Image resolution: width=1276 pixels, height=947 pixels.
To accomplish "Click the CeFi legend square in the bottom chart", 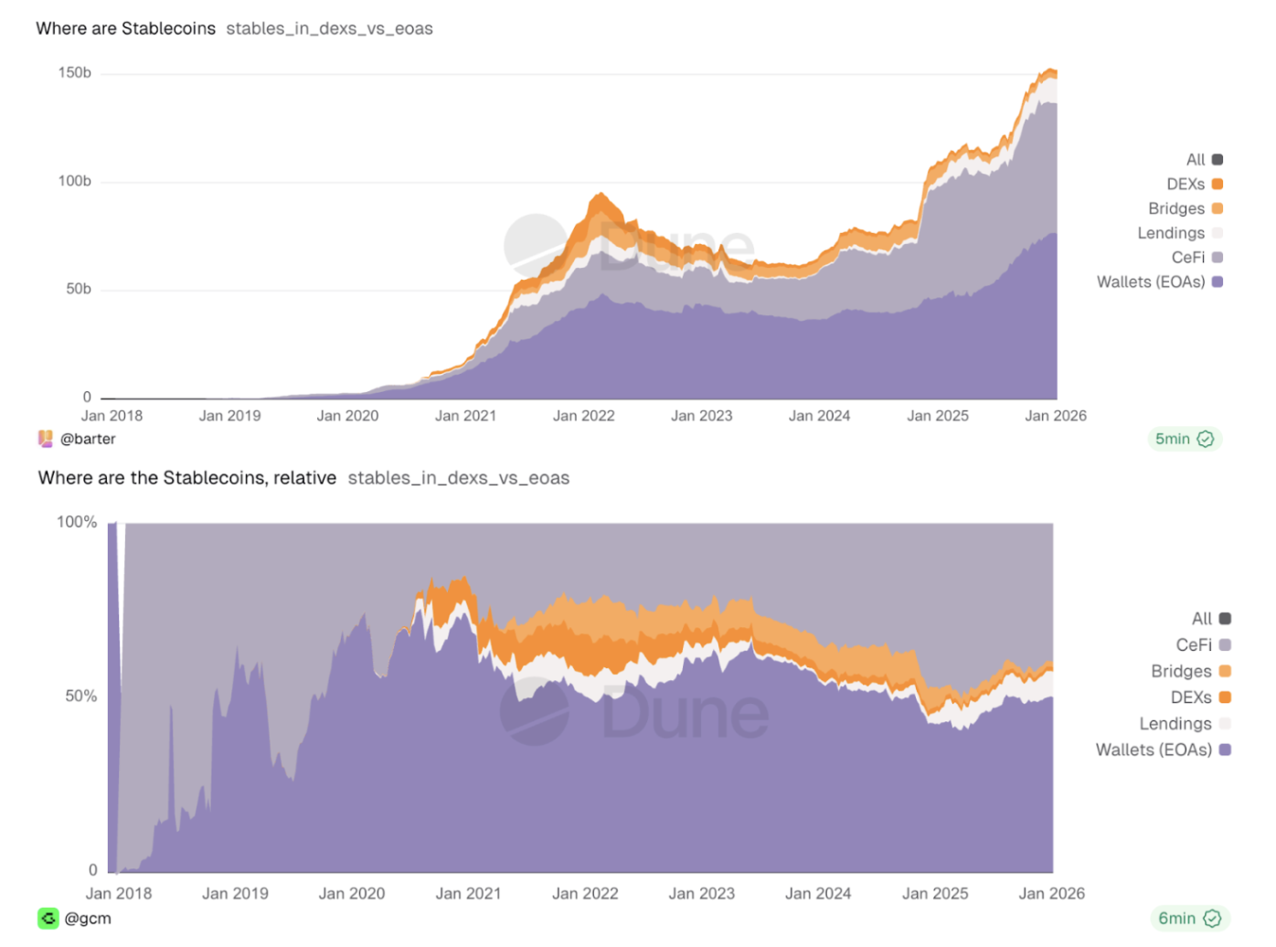I will click(1225, 644).
